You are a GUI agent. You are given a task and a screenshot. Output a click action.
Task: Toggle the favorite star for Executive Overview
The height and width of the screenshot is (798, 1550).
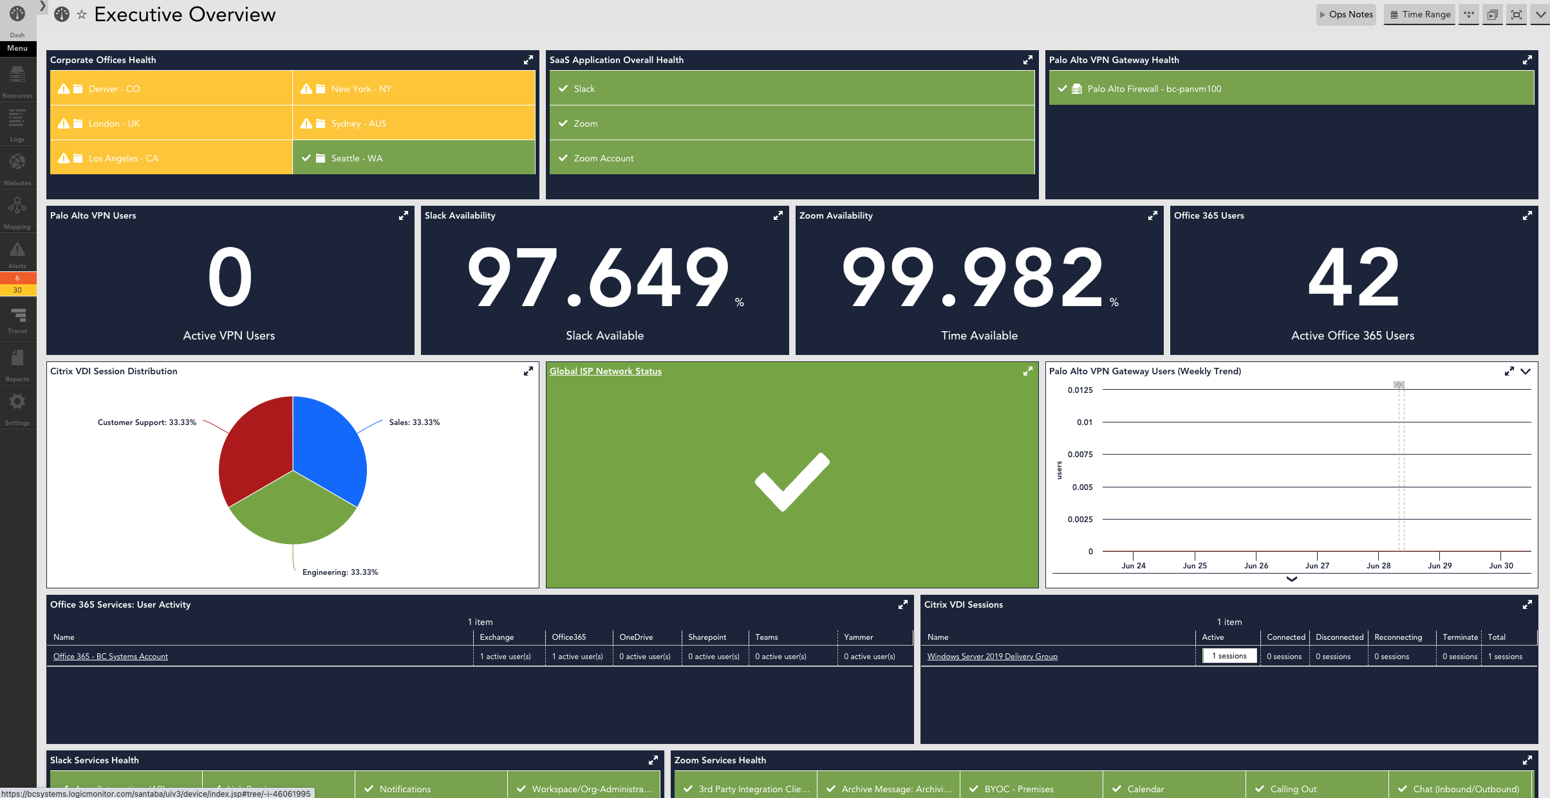point(82,14)
